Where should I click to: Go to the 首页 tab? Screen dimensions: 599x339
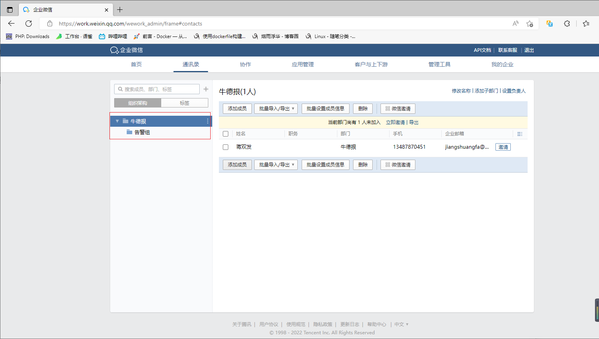136,64
